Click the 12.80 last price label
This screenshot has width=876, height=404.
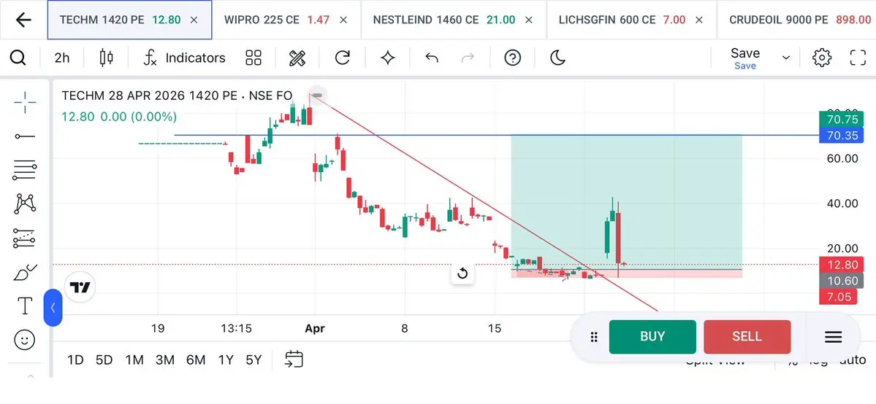(842, 265)
